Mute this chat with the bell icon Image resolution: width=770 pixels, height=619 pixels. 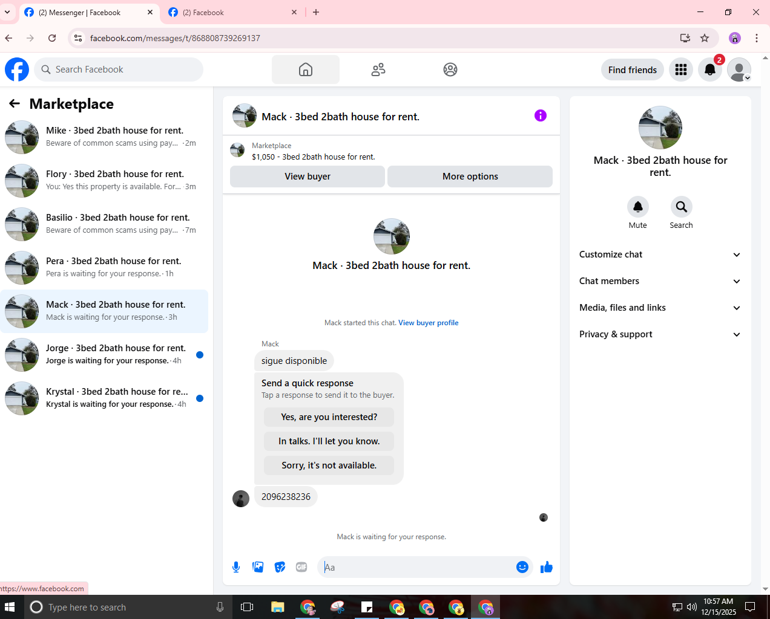point(638,207)
